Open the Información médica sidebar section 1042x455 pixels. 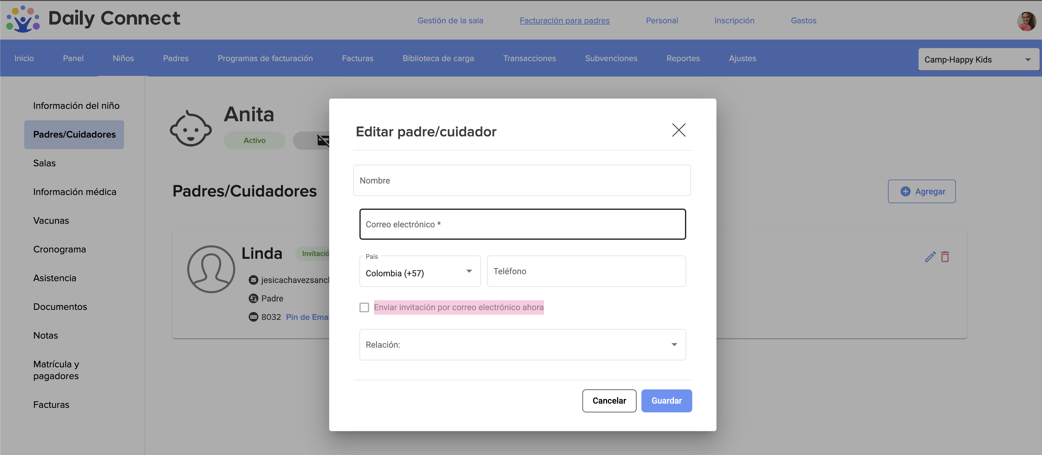point(74,192)
